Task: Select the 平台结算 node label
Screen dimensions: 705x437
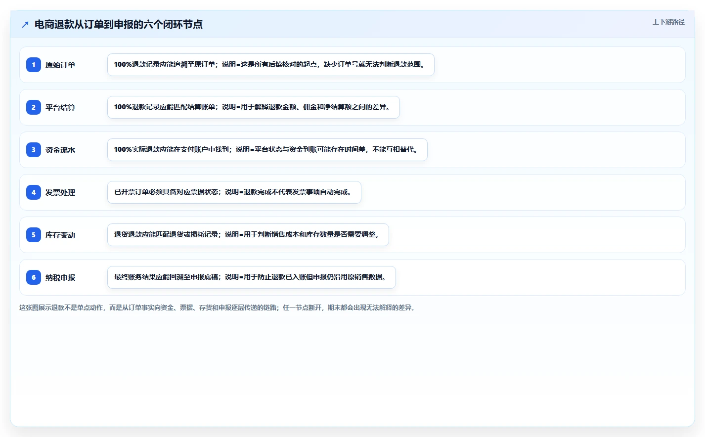Action: pyautogui.click(x=60, y=107)
